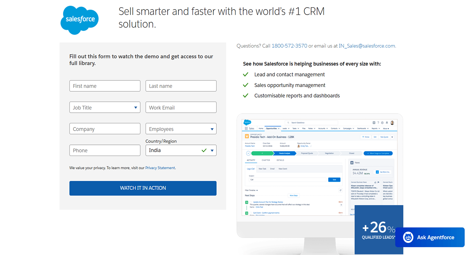Click the Ask Agentforce robot icon

408,237
